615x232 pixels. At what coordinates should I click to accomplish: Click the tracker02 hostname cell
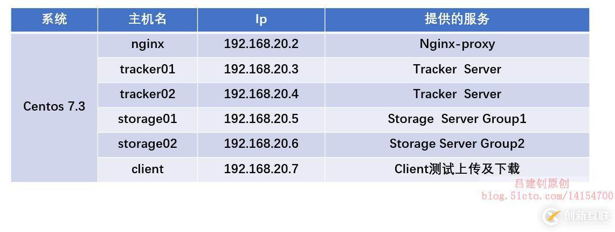(x=147, y=94)
